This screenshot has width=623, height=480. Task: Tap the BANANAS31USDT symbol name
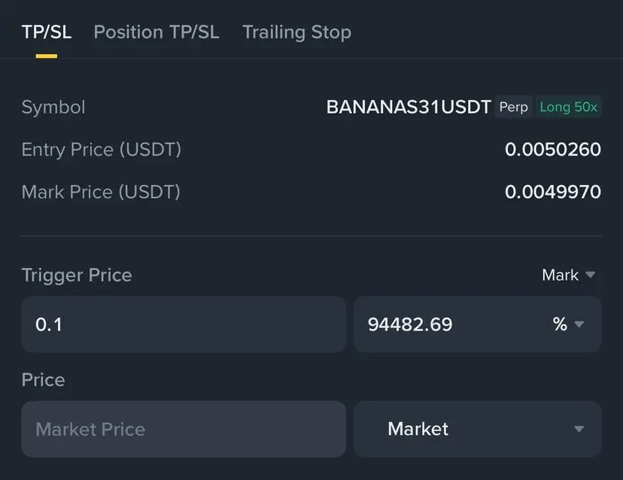pyautogui.click(x=409, y=107)
